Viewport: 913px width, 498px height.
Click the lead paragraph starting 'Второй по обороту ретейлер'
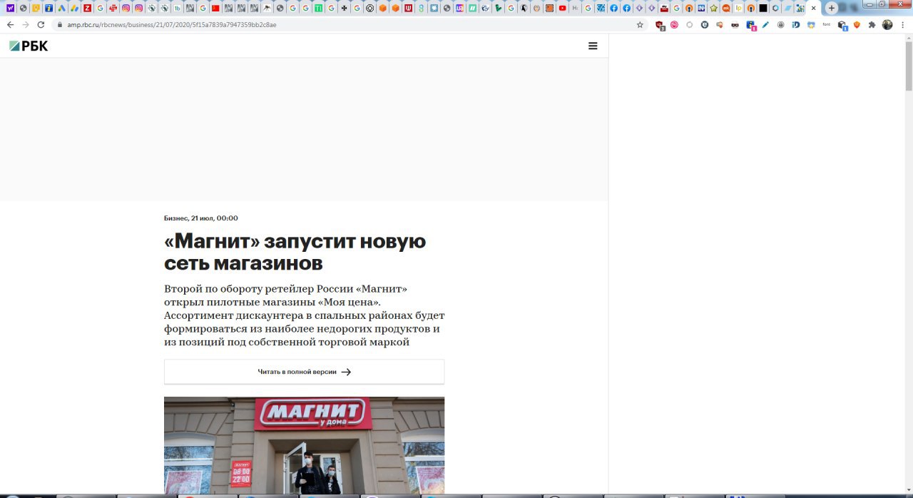click(304, 315)
